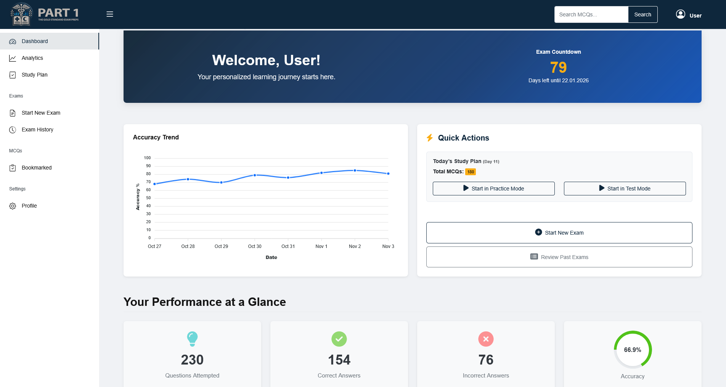Image resolution: width=726 pixels, height=387 pixels.
Task: Click the Dashboard gauge icon
Action: (13, 42)
